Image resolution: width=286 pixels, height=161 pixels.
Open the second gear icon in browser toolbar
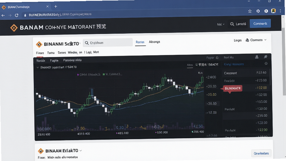(266, 11)
